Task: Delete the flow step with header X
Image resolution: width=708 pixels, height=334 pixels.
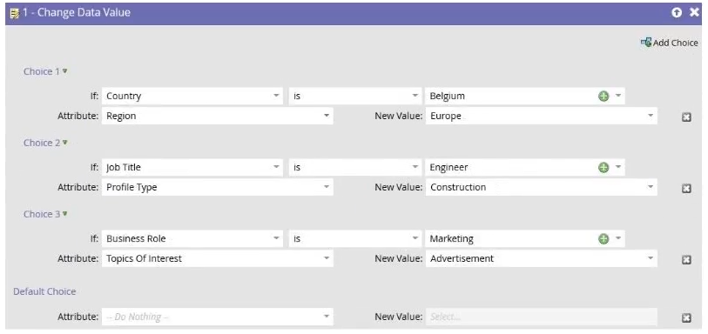Action: [x=694, y=13]
